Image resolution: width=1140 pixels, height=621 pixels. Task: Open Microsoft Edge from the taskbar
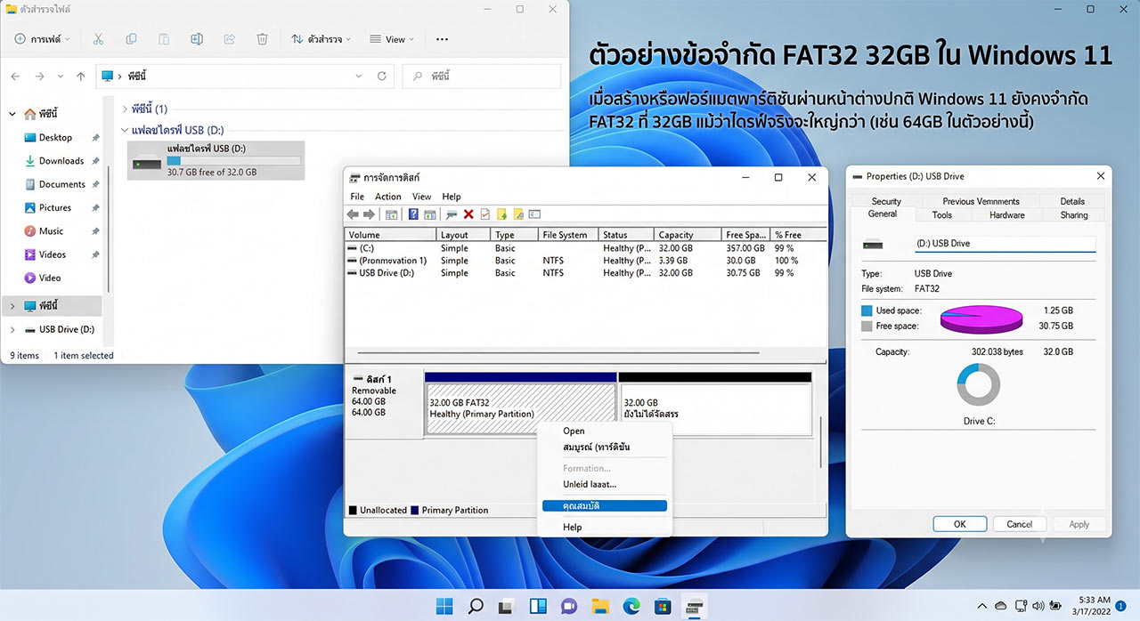[x=631, y=607]
